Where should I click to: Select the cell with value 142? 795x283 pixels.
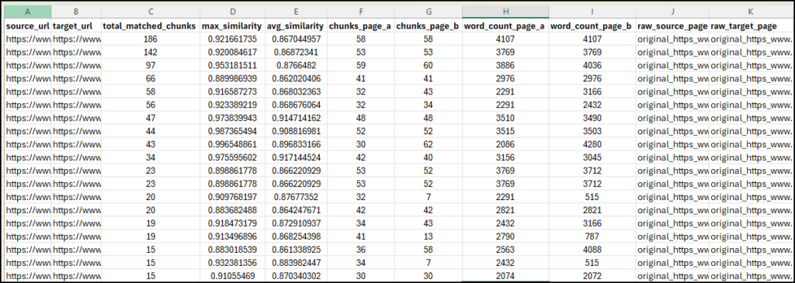[x=150, y=52]
